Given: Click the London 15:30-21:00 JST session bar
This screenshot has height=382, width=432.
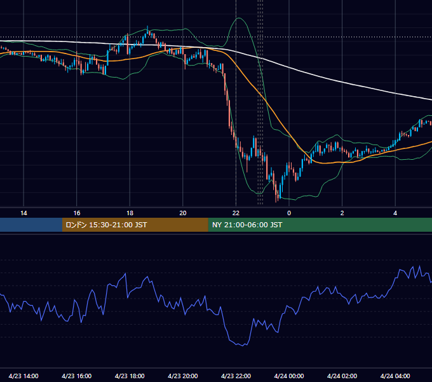Looking at the screenshot, I should 135,225.
